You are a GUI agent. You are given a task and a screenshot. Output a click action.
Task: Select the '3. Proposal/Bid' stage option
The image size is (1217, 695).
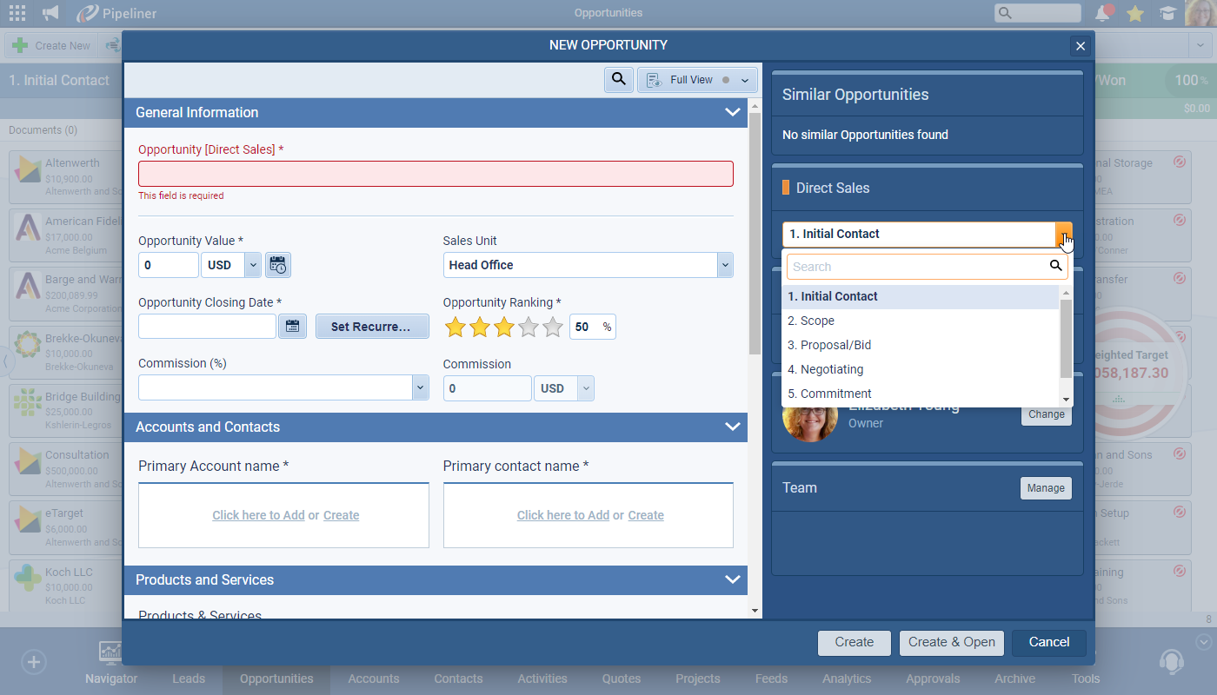pyautogui.click(x=828, y=345)
